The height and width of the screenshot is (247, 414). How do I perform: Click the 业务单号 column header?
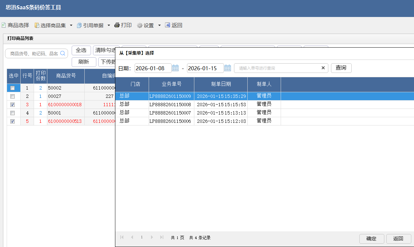click(171, 84)
